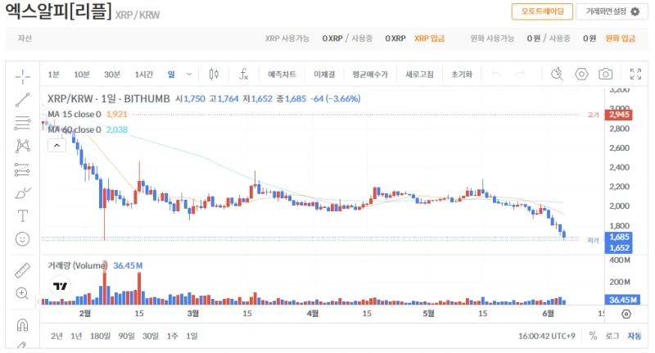Open the emoji icons tool
Viewport: 655px width, 353px height.
(x=23, y=239)
